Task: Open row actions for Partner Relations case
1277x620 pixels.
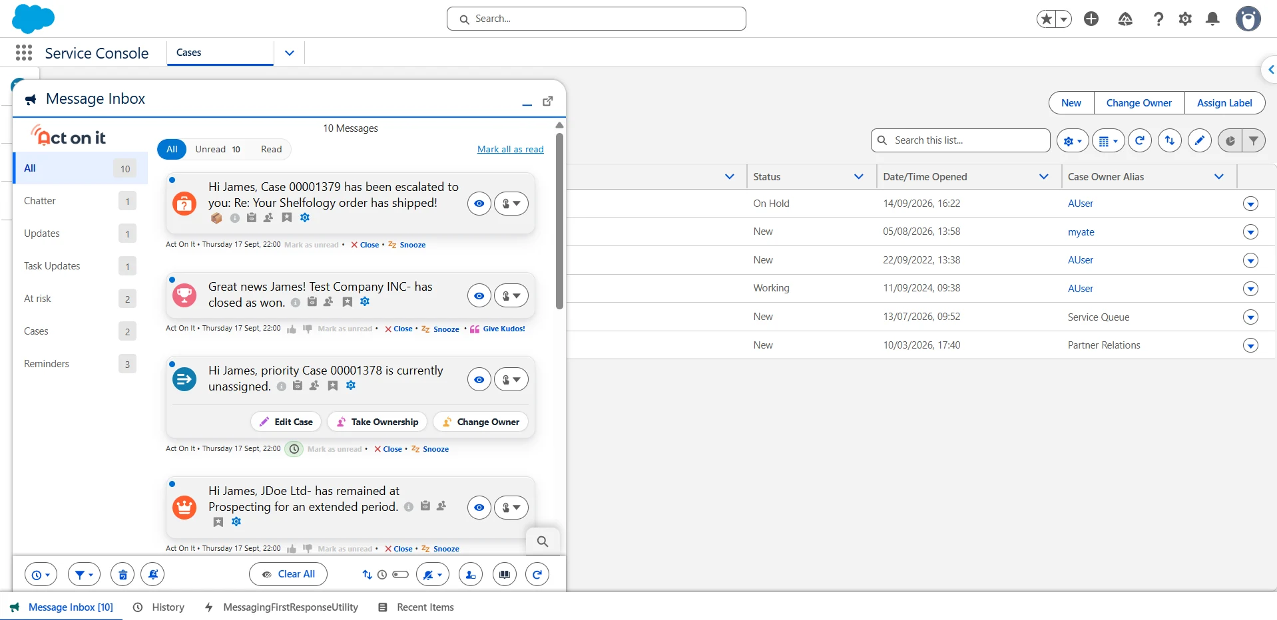Action: 1251,345
